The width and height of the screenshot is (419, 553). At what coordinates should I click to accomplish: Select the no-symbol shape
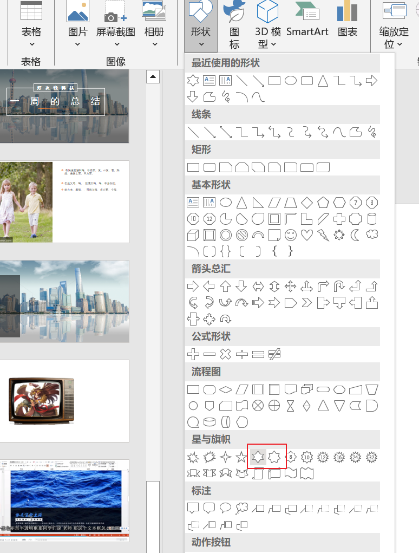pyautogui.click(x=242, y=235)
